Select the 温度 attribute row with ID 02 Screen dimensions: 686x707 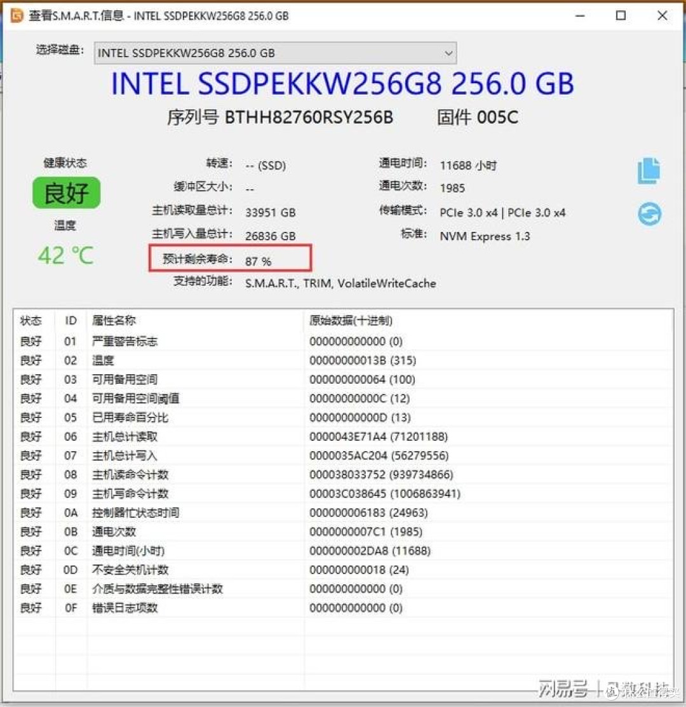click(344, 360)
